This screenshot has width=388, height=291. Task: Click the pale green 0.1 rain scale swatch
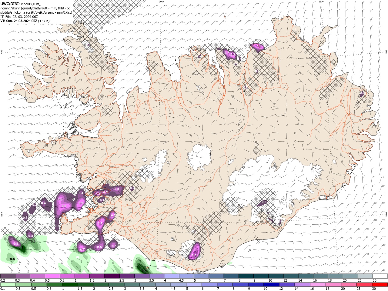tap(8, 285)
